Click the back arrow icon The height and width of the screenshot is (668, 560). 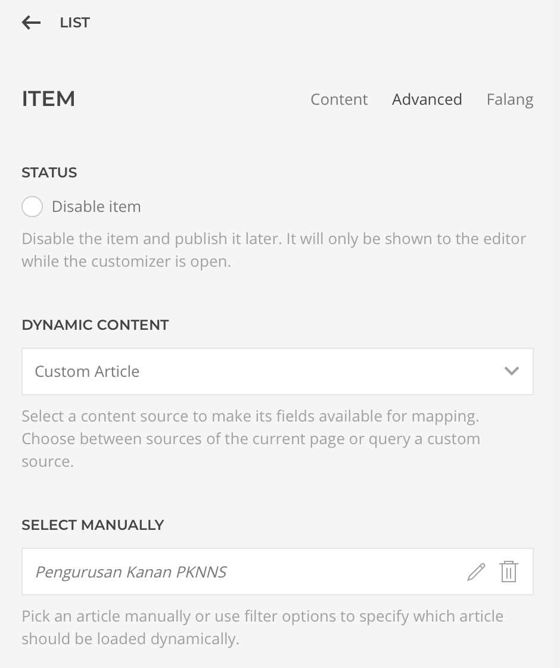click(x=31, y=23)
